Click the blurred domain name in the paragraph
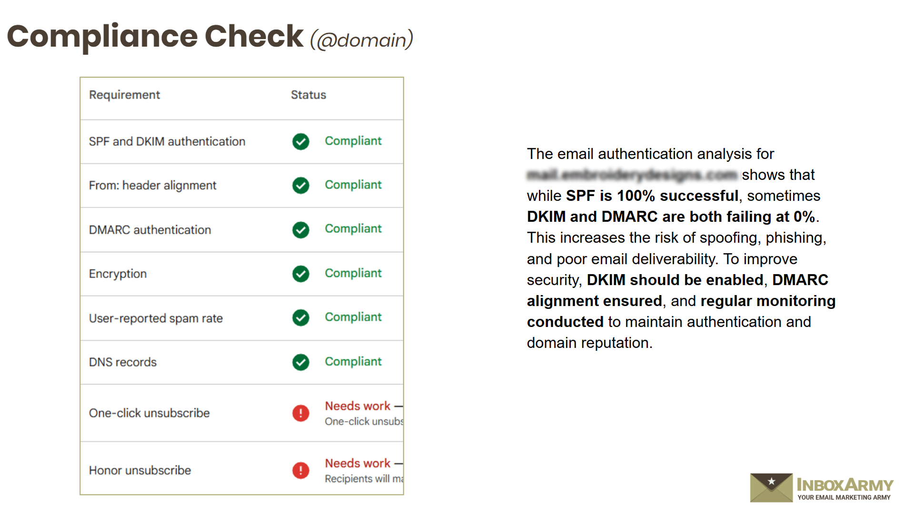The height and width of the screenshot is (514, 914). [632, 175]
